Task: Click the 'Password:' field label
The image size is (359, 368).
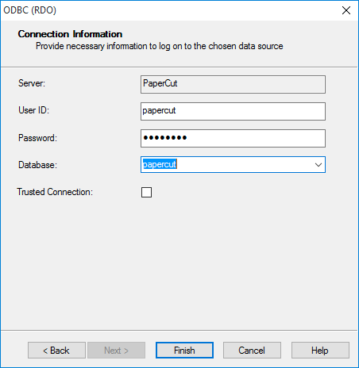Action: 37,138
